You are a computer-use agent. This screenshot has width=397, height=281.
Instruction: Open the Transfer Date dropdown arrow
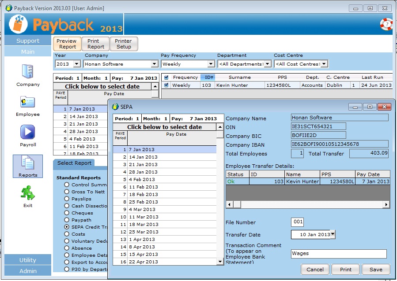coord(333,234)
